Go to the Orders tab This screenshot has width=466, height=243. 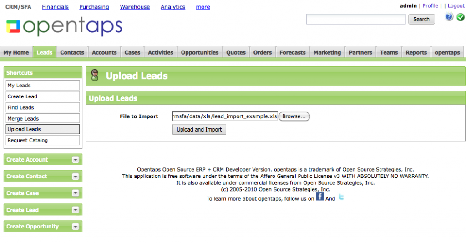point(263,52)
